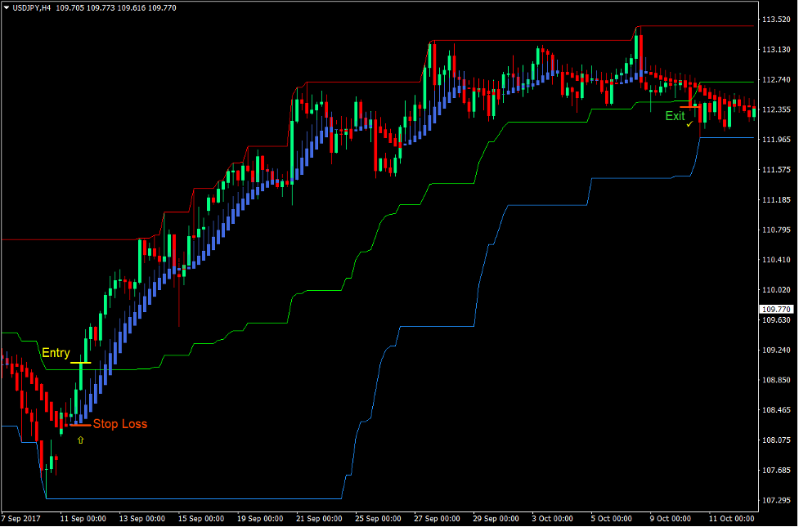Click price axis value 111.575
799x527 pixels.
point(776,170)
